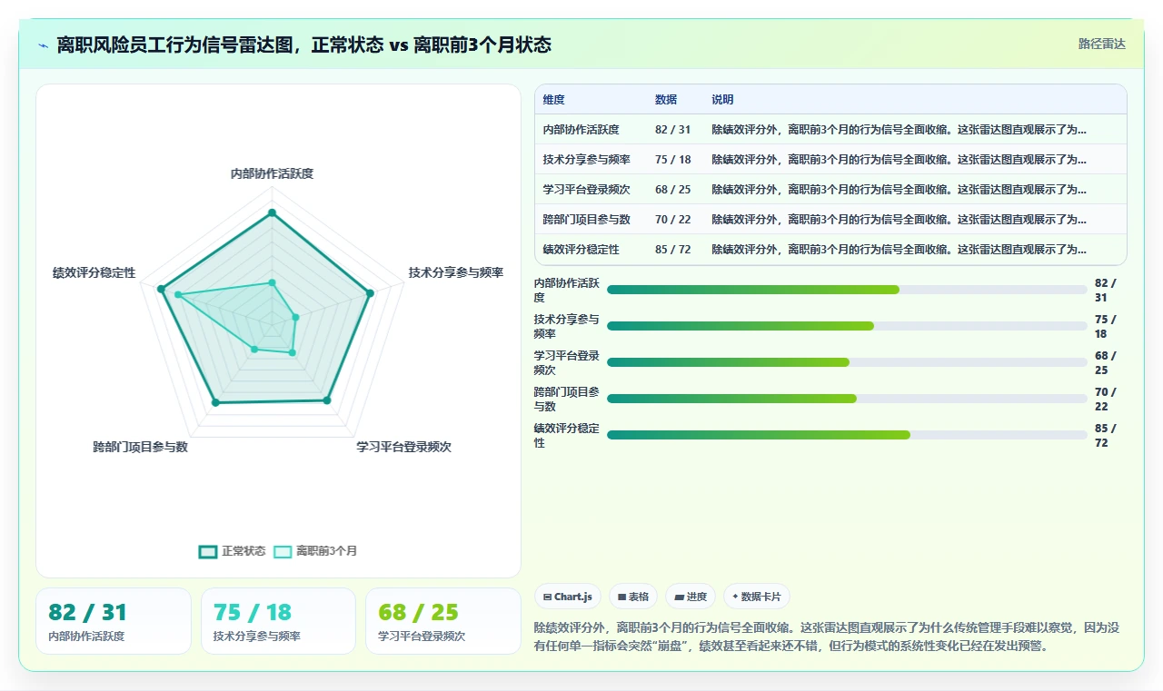The width and height of the screenshot is (1163, 691).
Task: Click 正常状态 data point on 跨部门项目参与数 axis
Action: 215,402
